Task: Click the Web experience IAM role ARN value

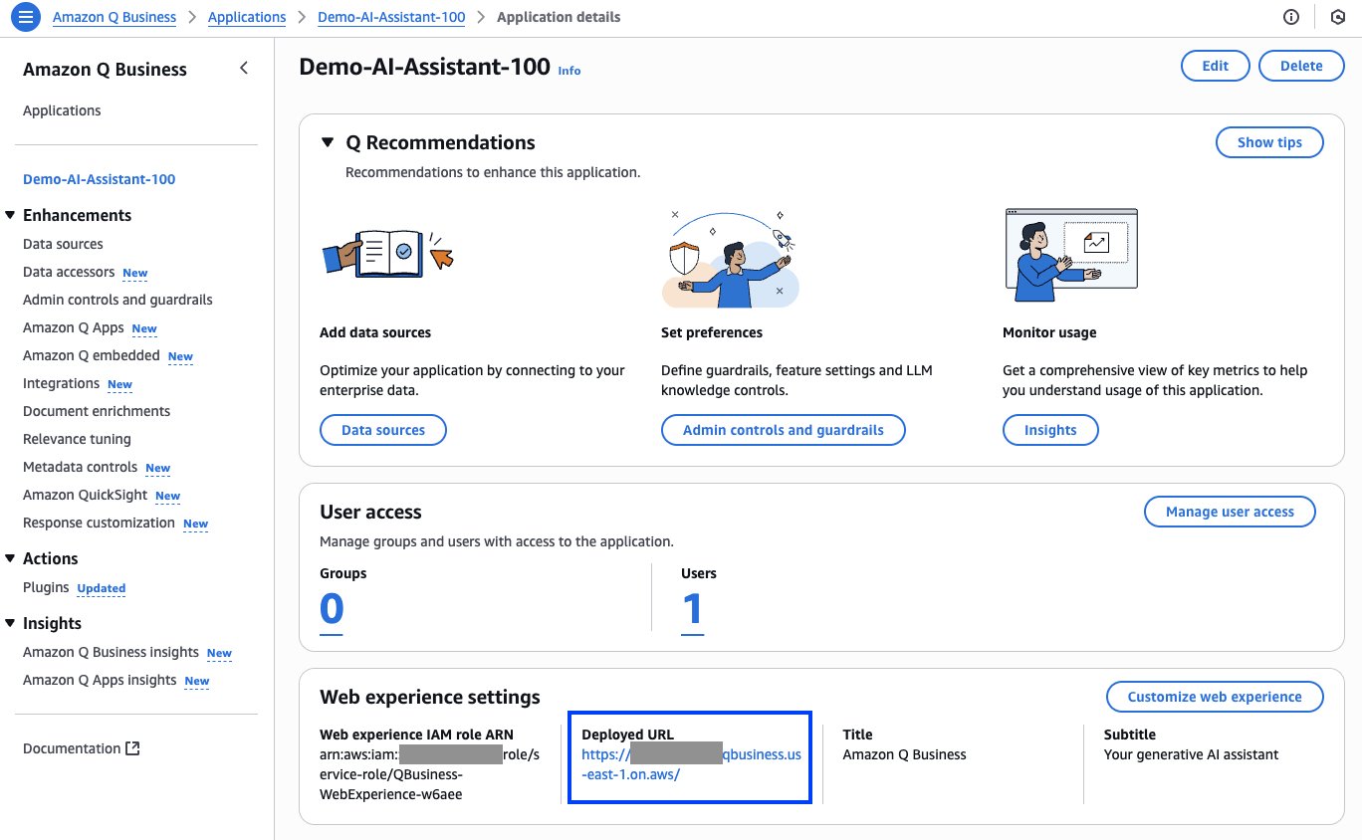Action: point(431,774)
